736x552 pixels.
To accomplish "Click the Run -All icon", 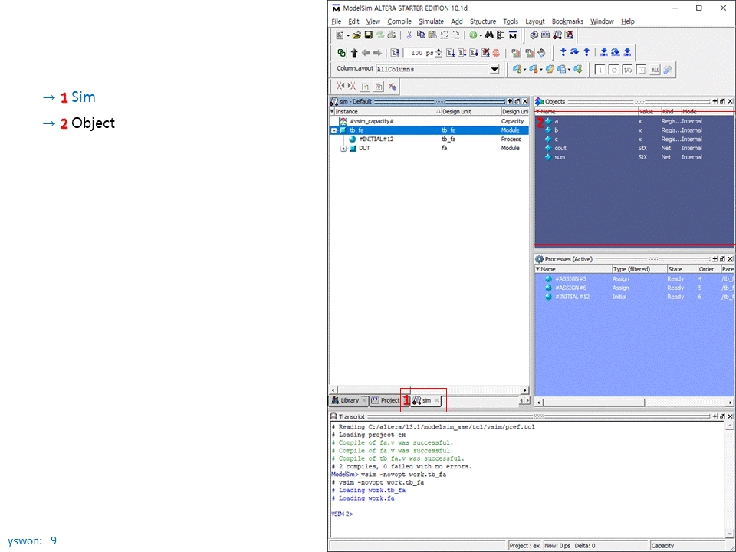I will click(473, 53).
